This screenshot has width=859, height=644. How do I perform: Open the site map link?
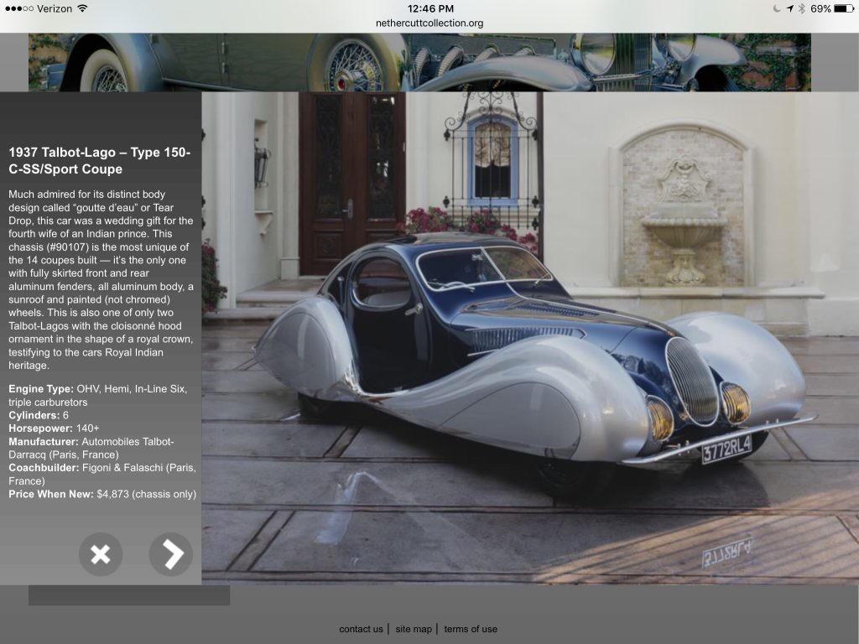point(414,629)
